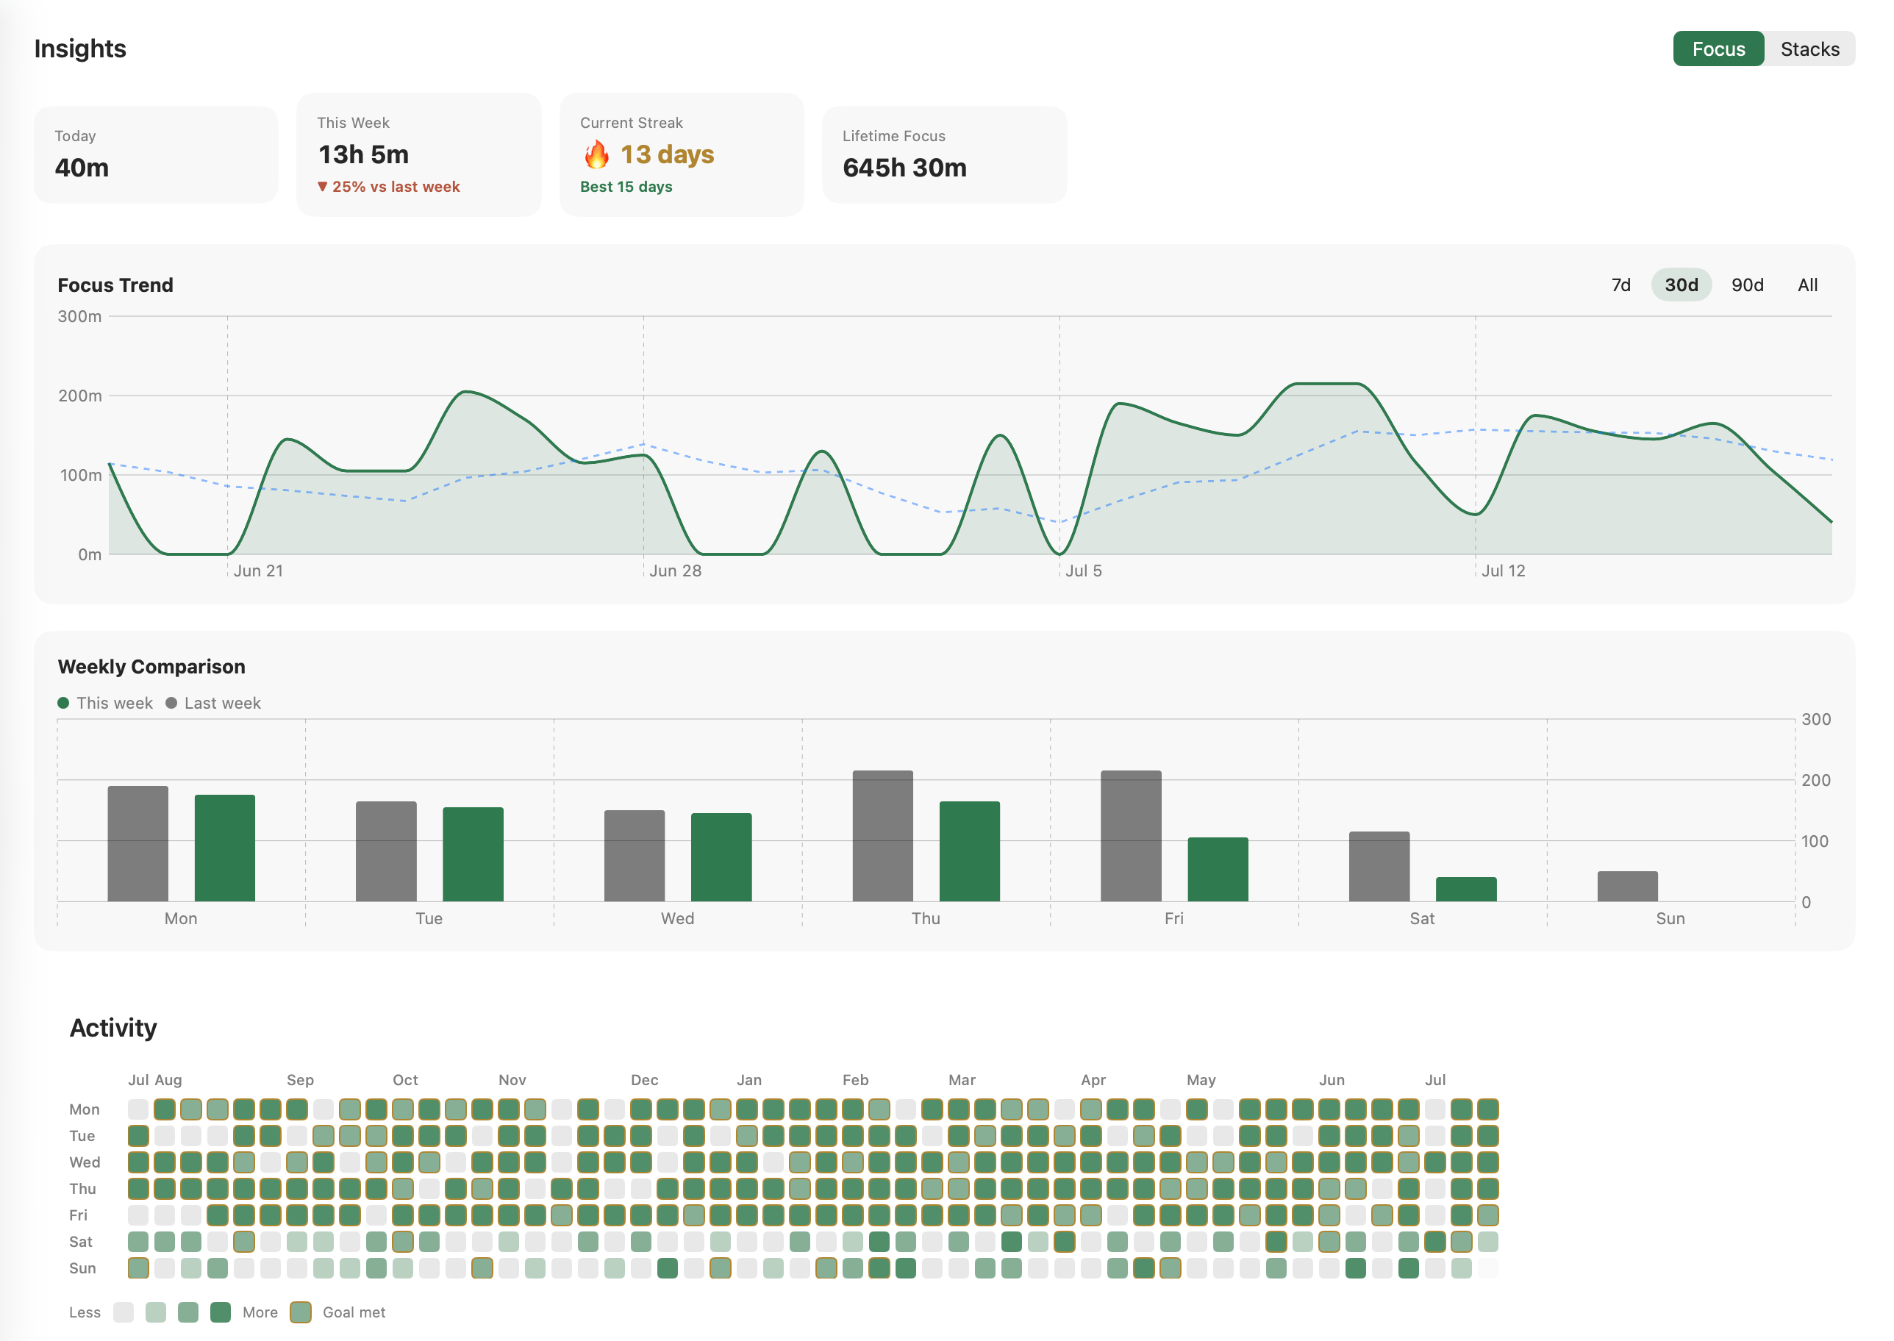Click the 13 days streak value
The image size is (1894, 1341).
point(667,154)
